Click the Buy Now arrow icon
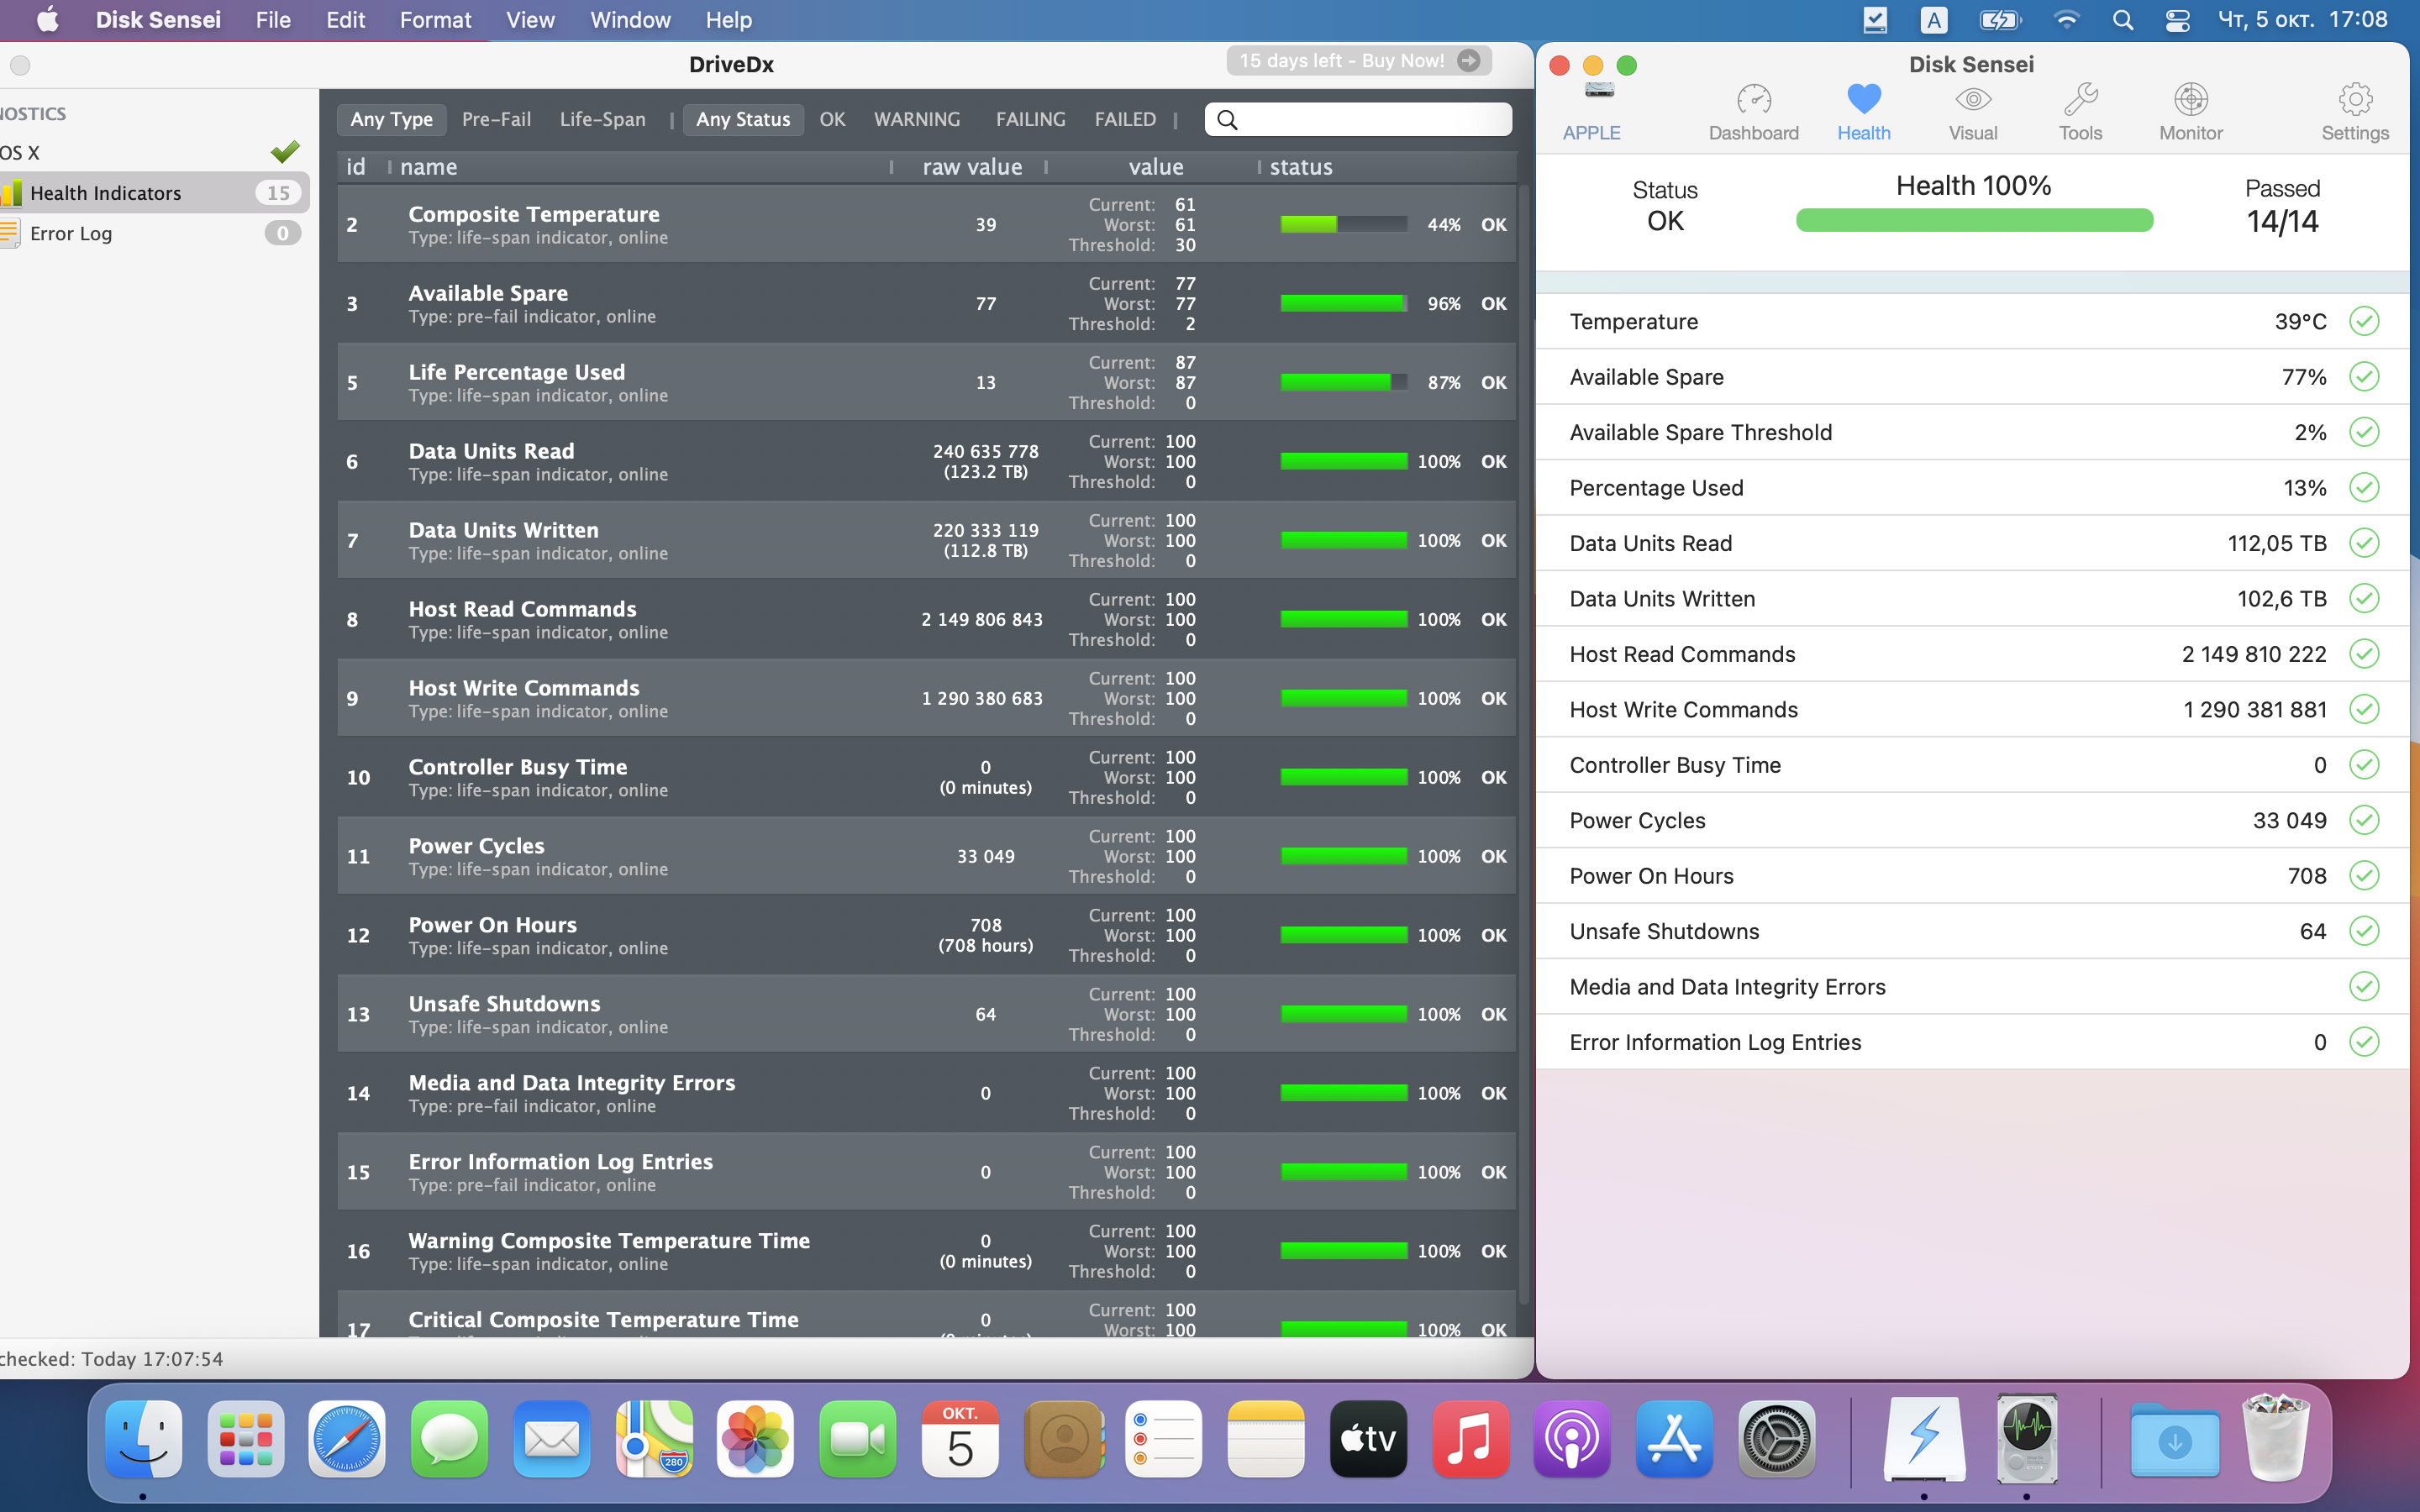The width and height of the screenshot is (2420, 1512). pyautogui.click(x=1468, y=60)
